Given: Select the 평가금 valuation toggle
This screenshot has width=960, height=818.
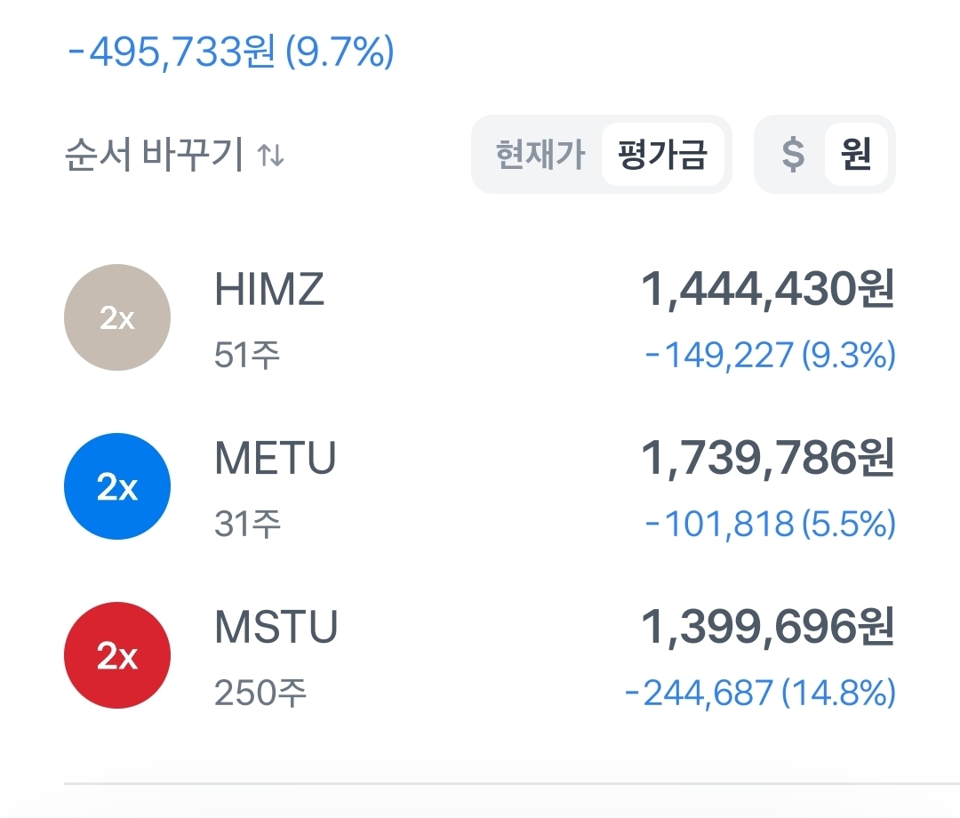Looking at the screenshot, I should [662, 155].
